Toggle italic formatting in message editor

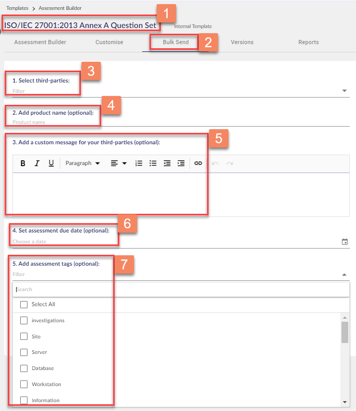click(37, 163)
